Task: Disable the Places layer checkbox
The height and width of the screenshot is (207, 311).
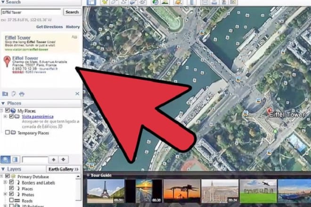Action: click(11, 188)
